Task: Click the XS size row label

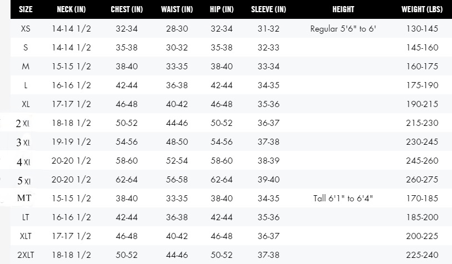Action: [x=26, y=28]
